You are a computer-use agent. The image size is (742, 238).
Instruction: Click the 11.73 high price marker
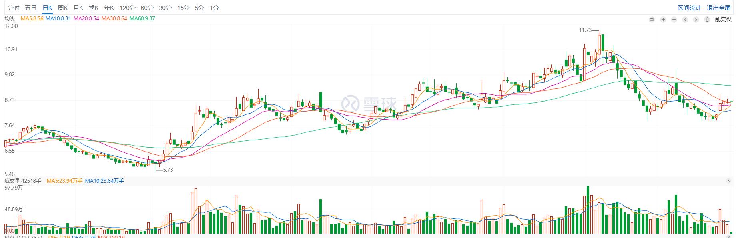585,30
